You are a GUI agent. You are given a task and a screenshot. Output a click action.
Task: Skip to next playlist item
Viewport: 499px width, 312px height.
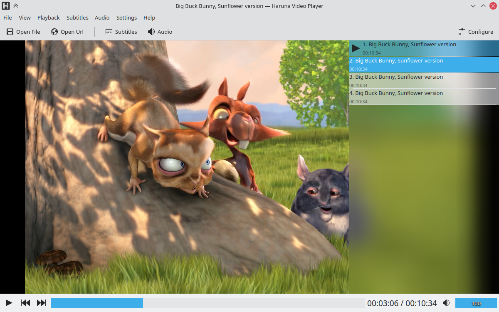coord(42,303)
